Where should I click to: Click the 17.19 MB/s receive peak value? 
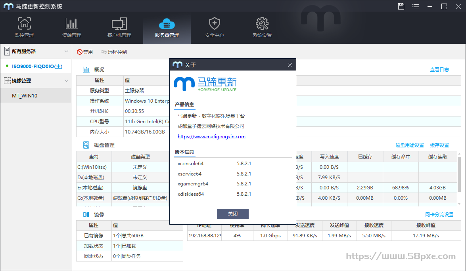click(426, 235)
